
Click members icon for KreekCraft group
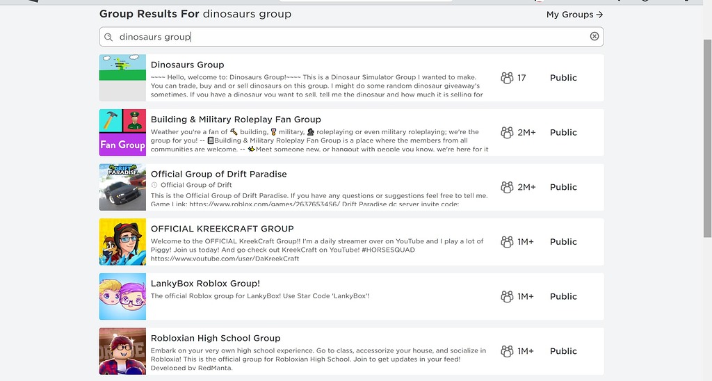pyautogui.click(x=507, y=241)
